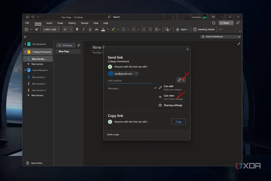
Task: Insert a numbered list
Action: [134, 29]
